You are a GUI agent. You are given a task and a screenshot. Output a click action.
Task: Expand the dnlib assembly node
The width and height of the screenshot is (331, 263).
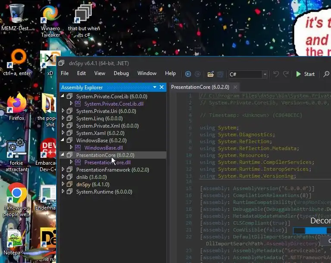pos(63,177)
